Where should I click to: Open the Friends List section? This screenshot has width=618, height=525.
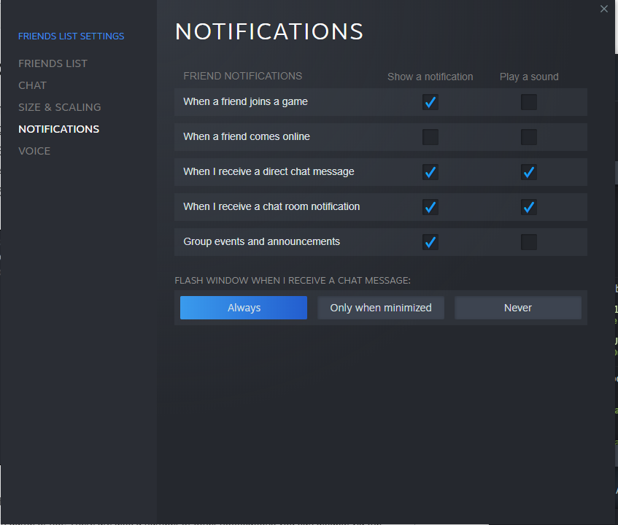click(x=53, y=63)
